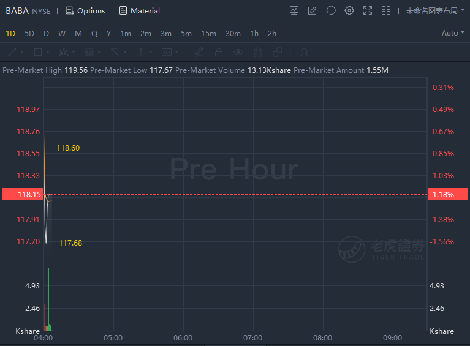Open the chart monitor display icon
The height and width of the screenshot is (346, 470).
pos(294,11)
